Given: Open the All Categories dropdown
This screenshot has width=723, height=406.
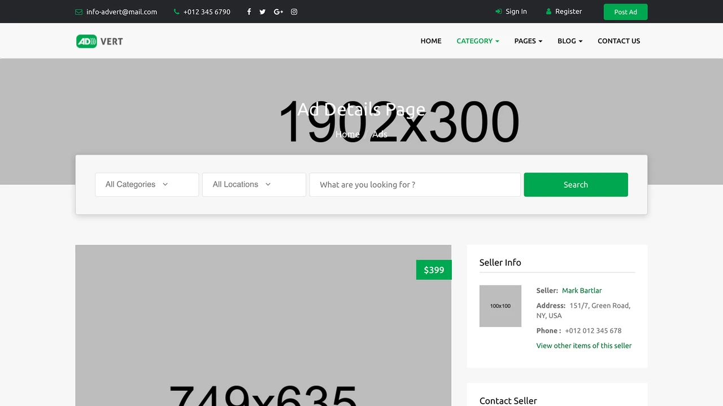Looking at the screenshot, I should [147, 184].
